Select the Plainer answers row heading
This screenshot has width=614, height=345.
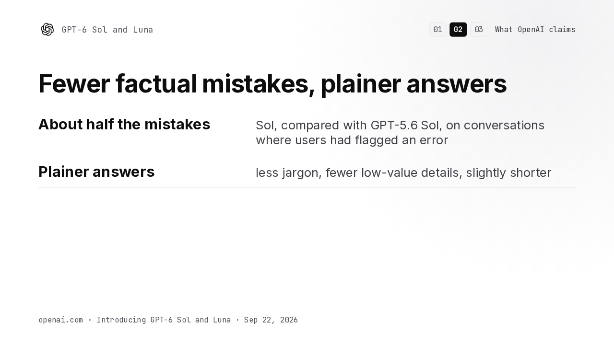(x=96, y=172)
